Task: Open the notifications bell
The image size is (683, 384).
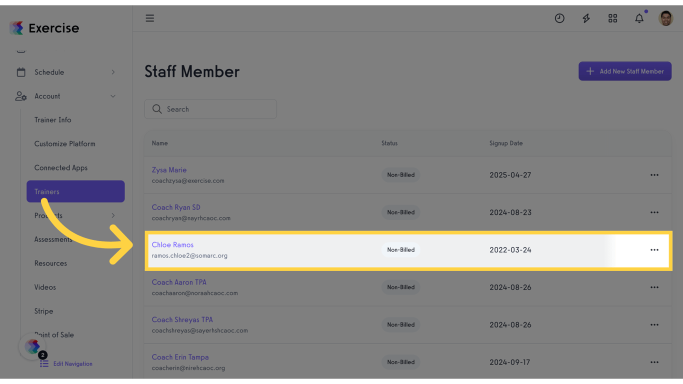Action: click(639, 18)
